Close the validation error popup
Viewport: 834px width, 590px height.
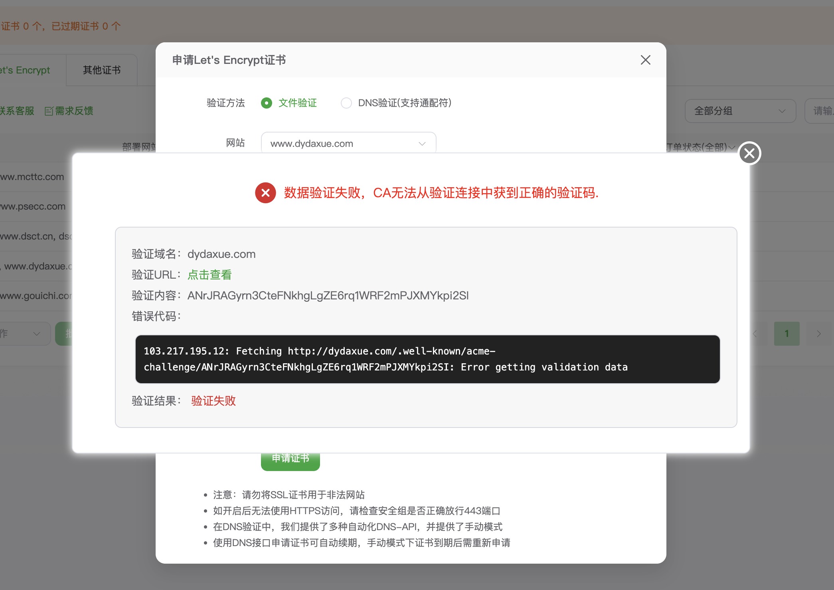tap(749, 153)
